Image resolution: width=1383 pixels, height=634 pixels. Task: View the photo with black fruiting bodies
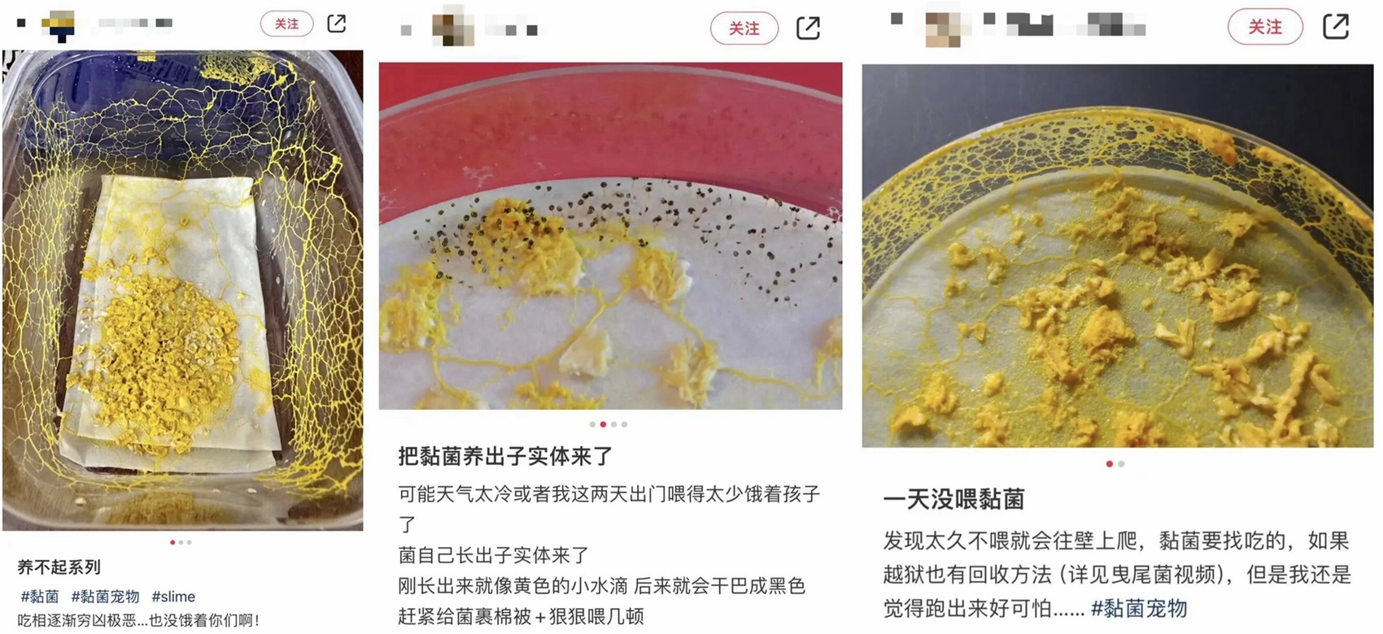610,236
